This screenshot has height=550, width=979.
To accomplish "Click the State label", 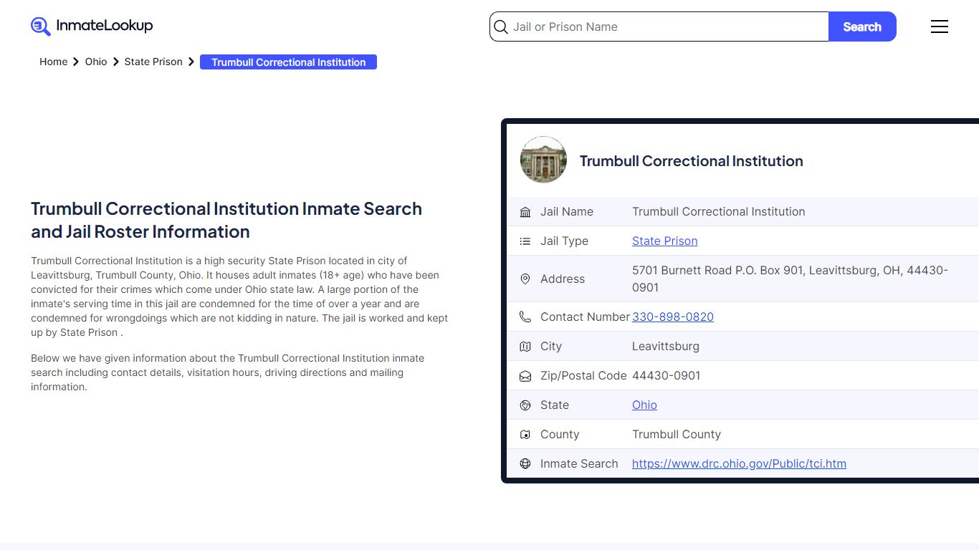I will (x=555, y=405).
